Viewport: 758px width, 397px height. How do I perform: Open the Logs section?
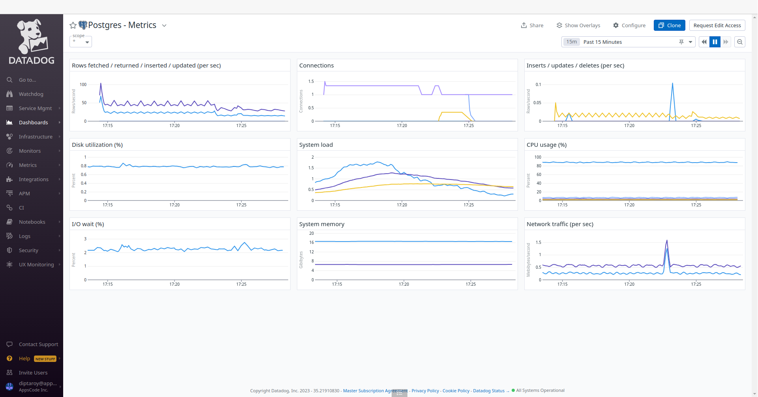click(9, 236)
